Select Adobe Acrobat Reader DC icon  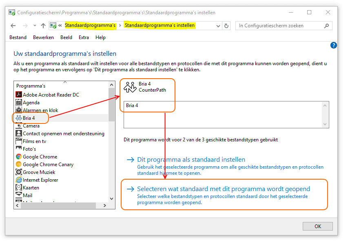point(19,95)
